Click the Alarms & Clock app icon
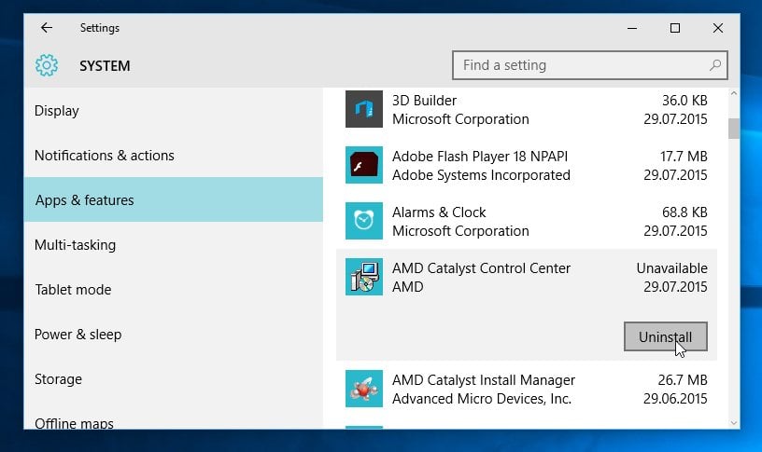Image resolution: width=762 pixels, height=452 pixels. coord(364,222)
